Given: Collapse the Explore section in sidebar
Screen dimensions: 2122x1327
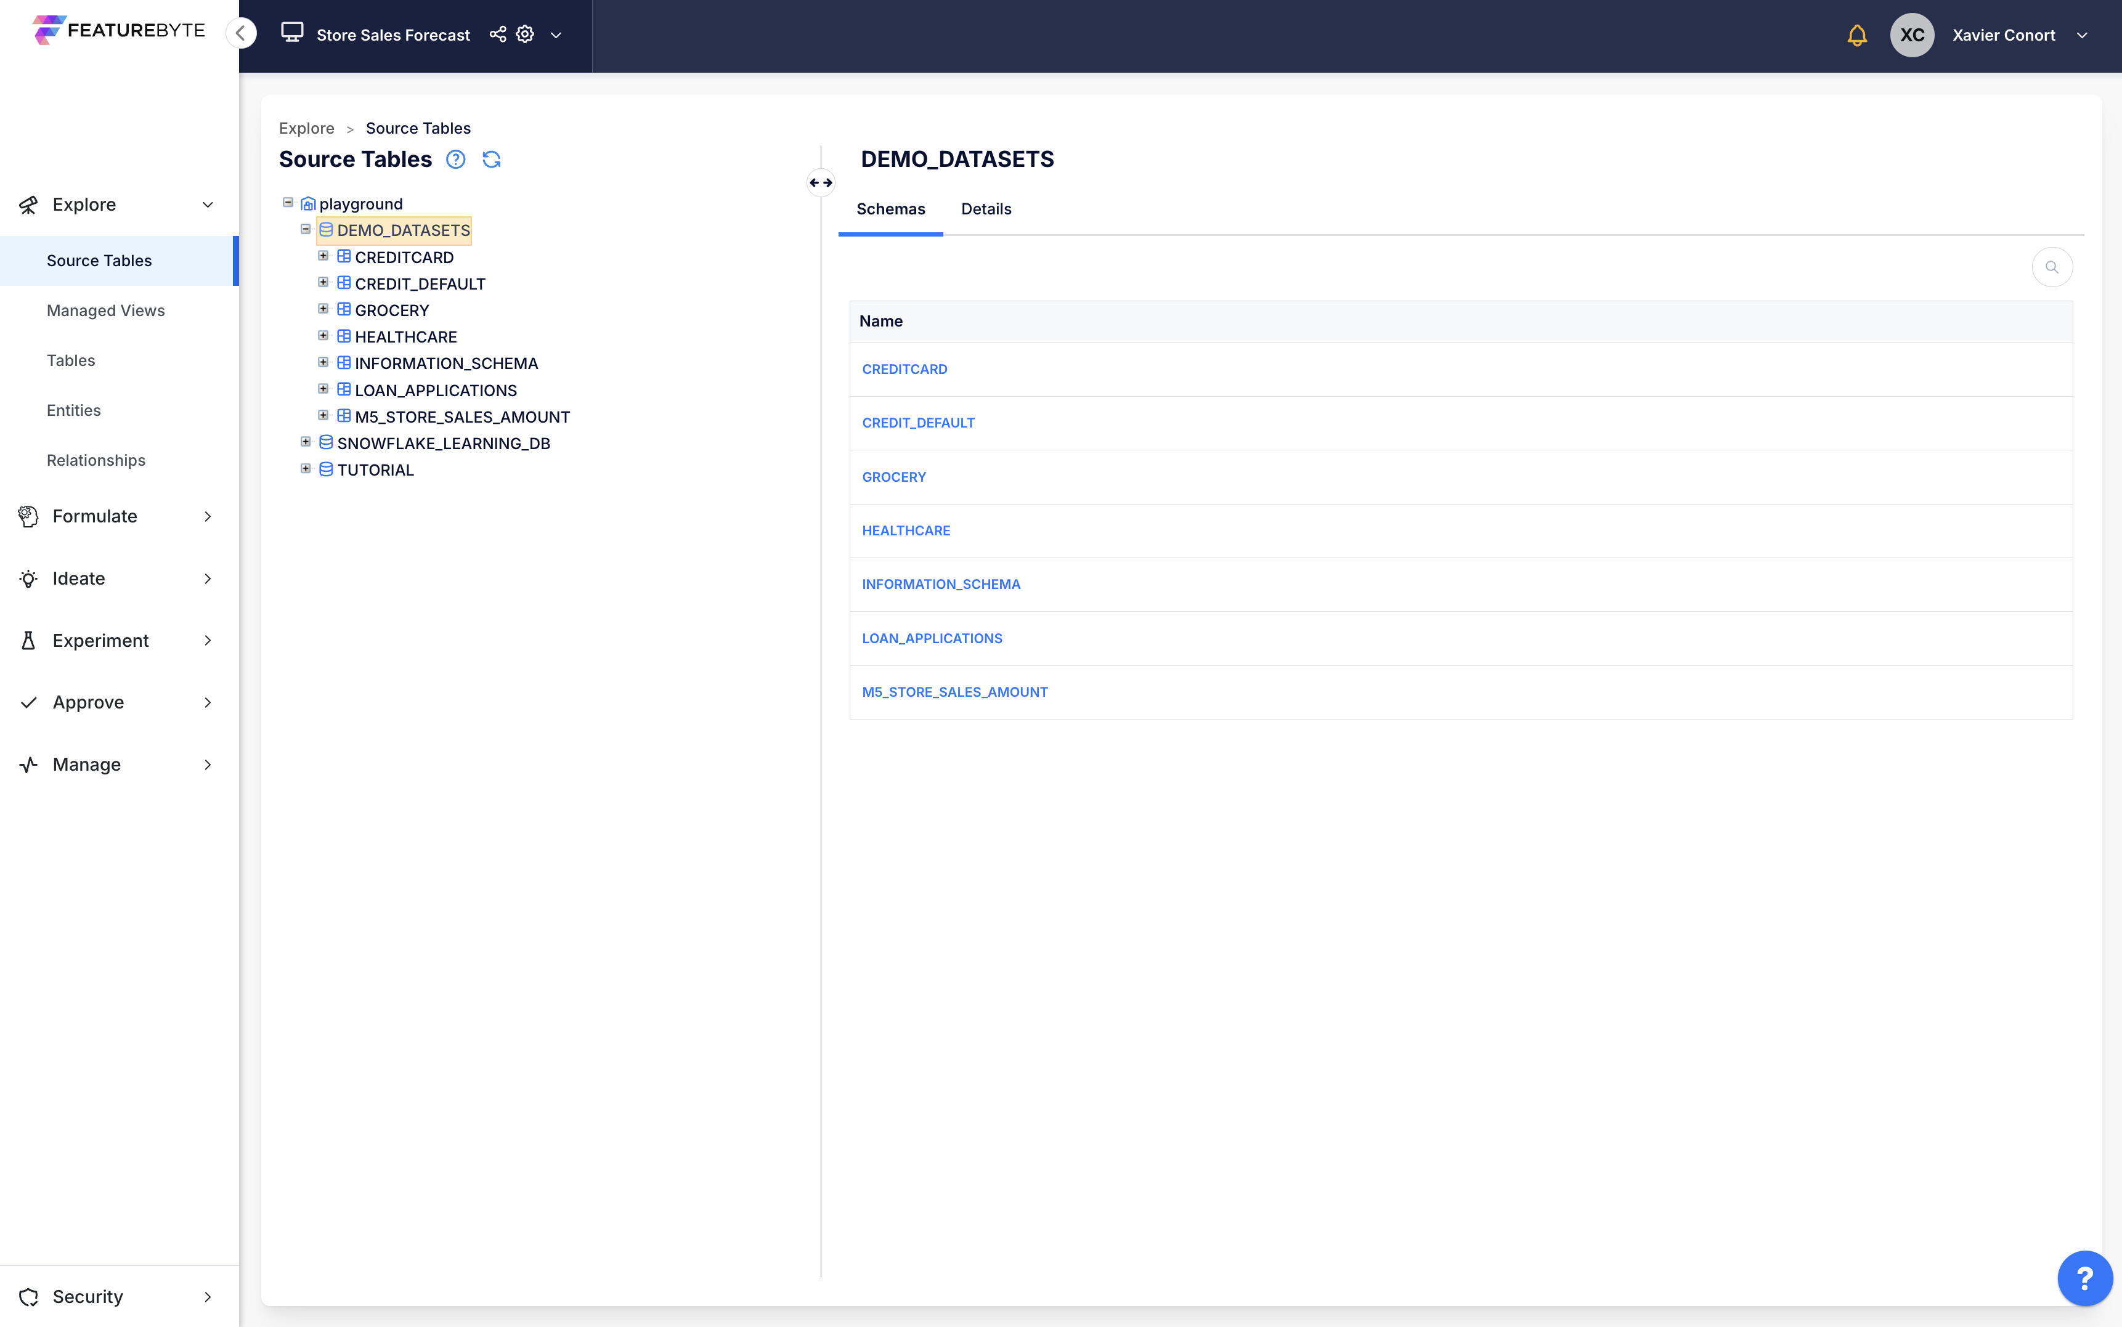Looking at the screenshot, I should pos(207,205).
